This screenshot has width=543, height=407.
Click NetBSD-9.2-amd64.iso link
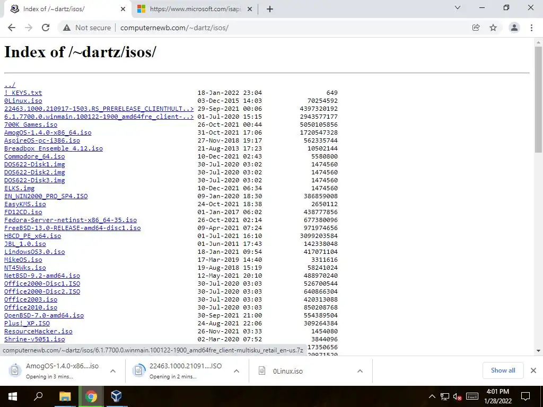click(42, 276)
